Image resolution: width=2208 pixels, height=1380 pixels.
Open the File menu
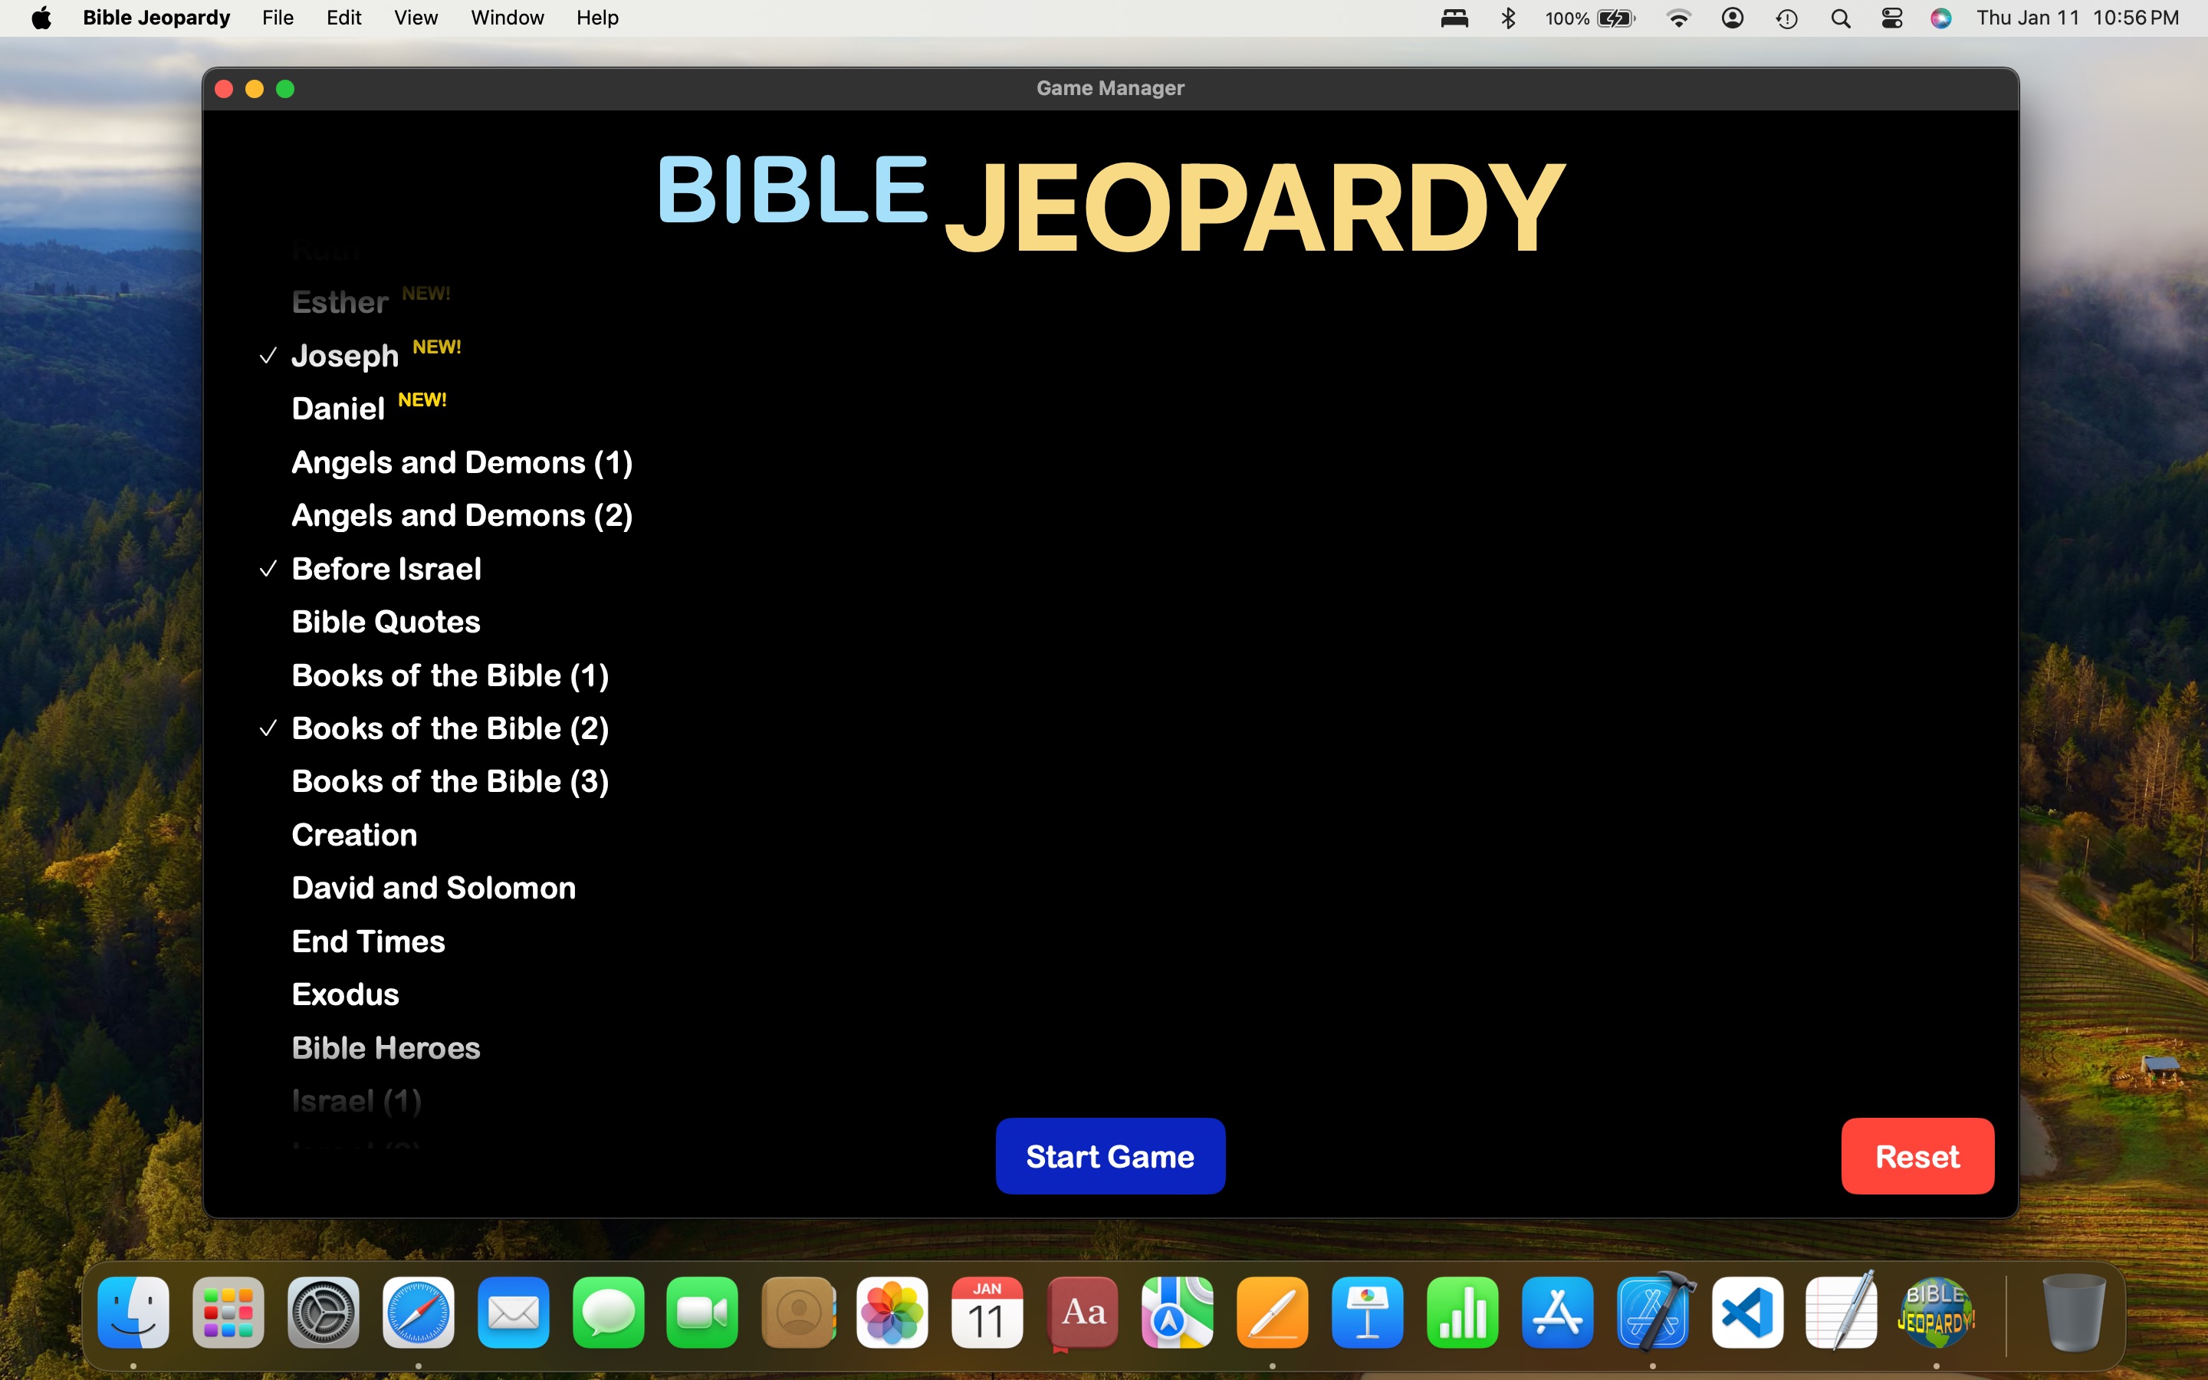pos(278,18)
